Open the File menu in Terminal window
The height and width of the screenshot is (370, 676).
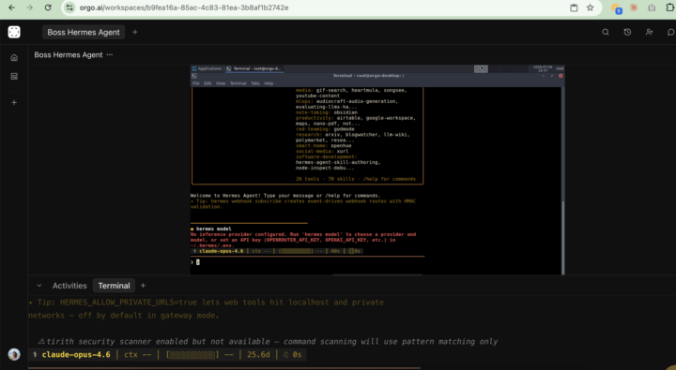[x=195, y=83]
